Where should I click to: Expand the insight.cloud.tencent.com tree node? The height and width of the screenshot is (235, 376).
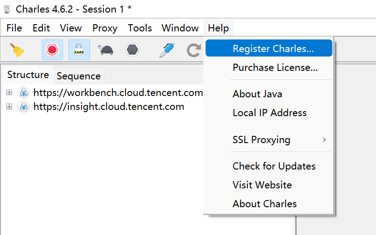pos(9,107)
